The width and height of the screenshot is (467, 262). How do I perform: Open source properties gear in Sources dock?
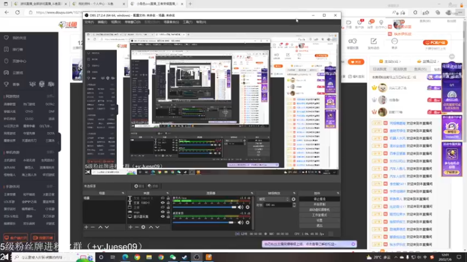click(x=143, y=227)
